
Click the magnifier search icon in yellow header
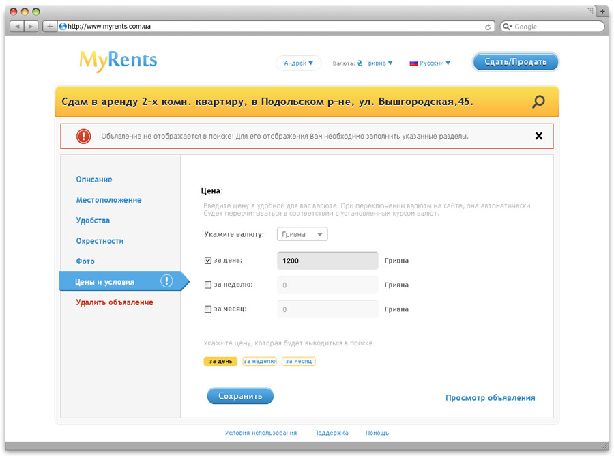538,102
